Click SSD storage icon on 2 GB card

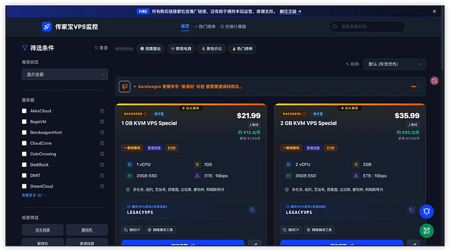coord(289,175)
